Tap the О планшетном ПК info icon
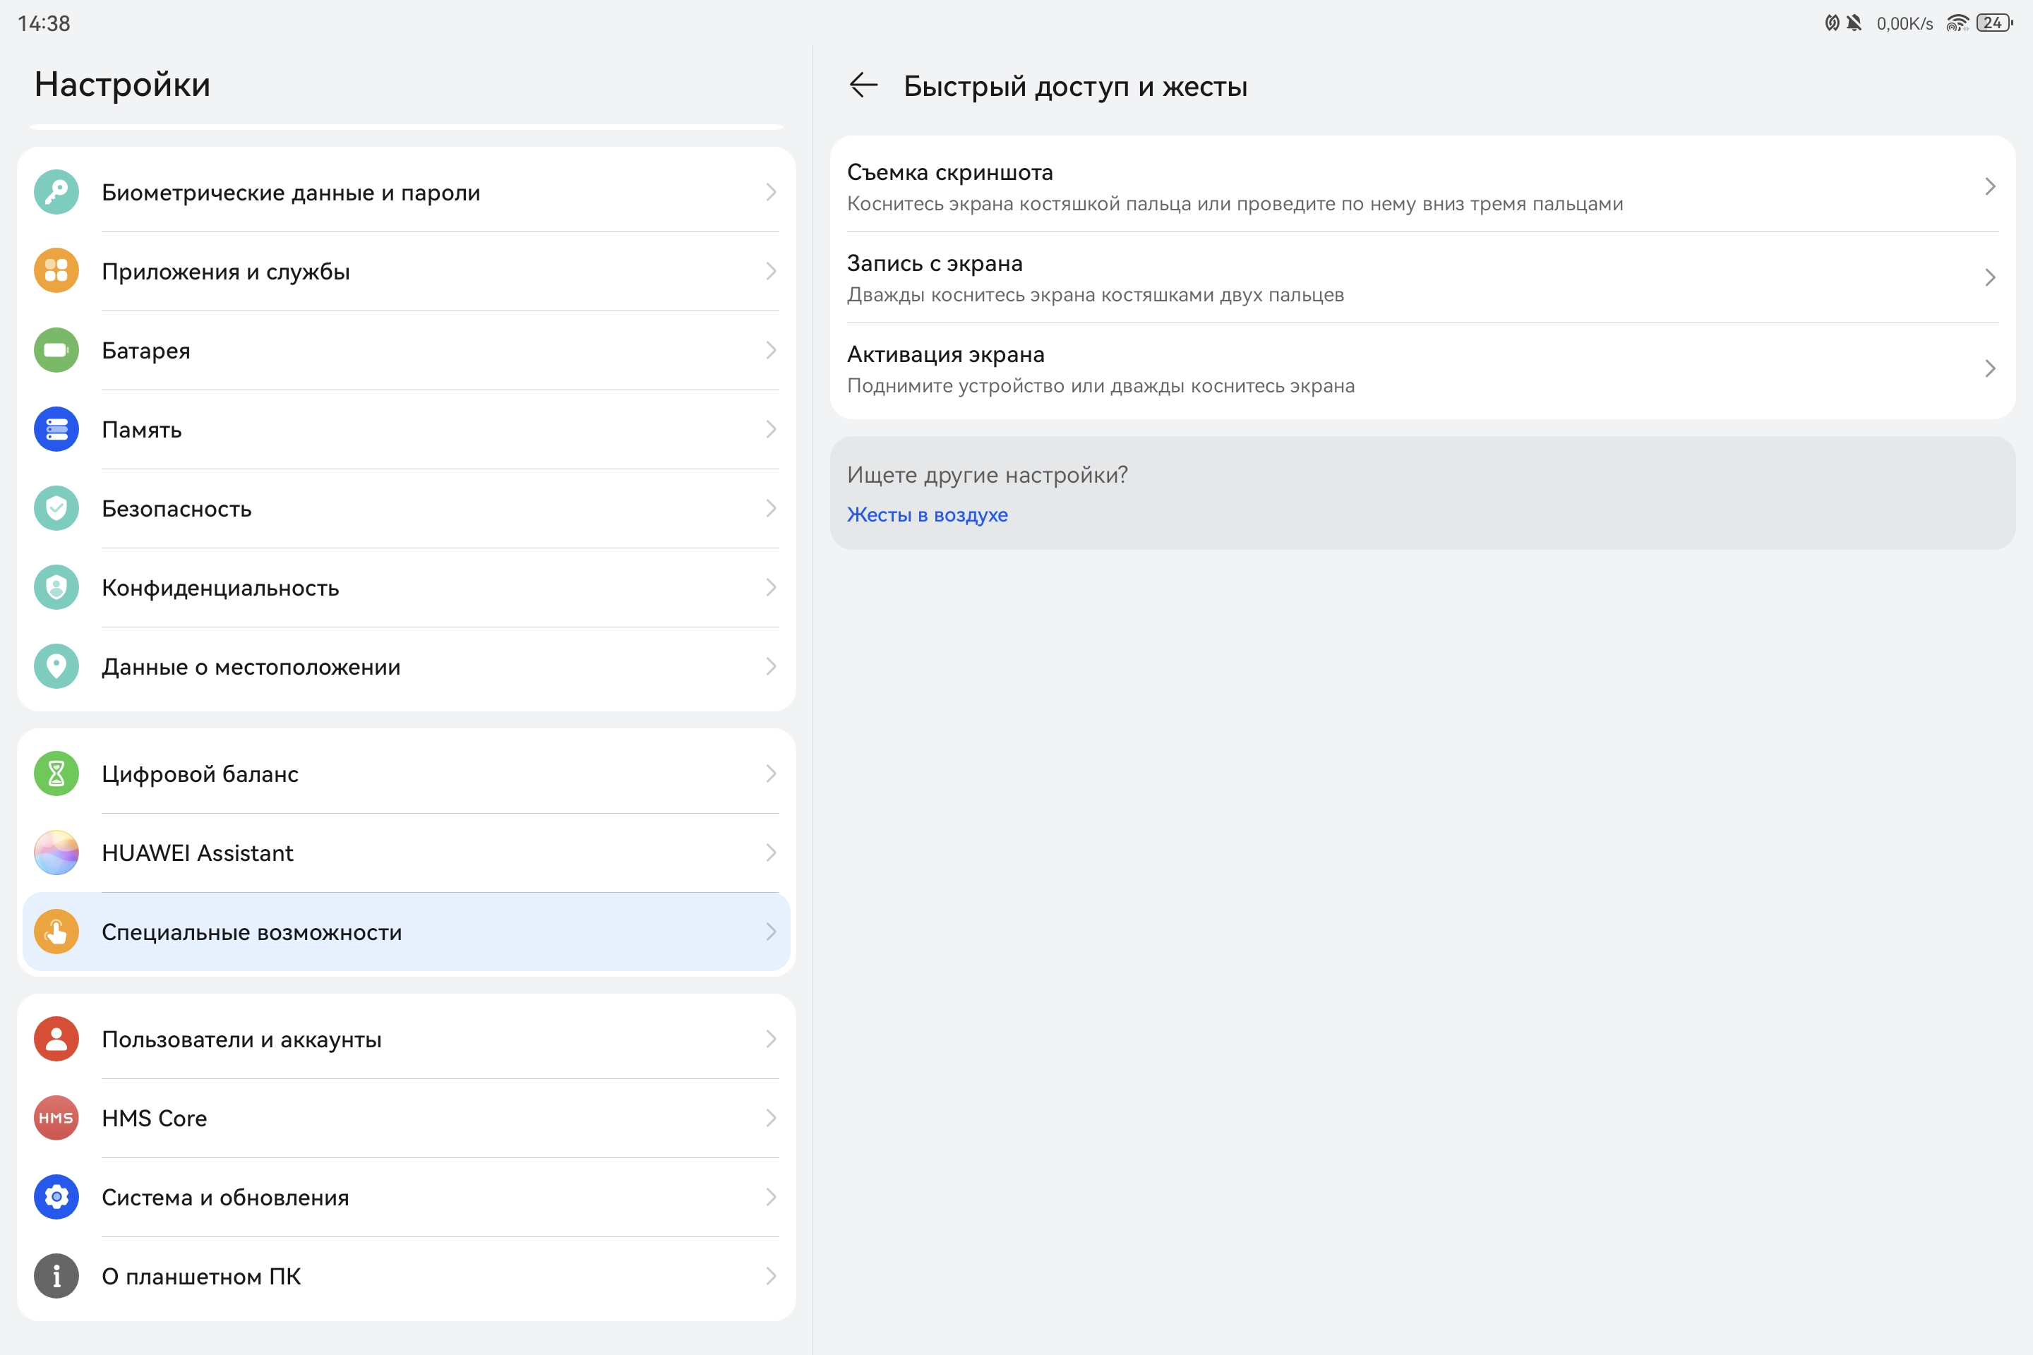The width and height of the screenshot is (2033, 1355). click(56, 1277)
